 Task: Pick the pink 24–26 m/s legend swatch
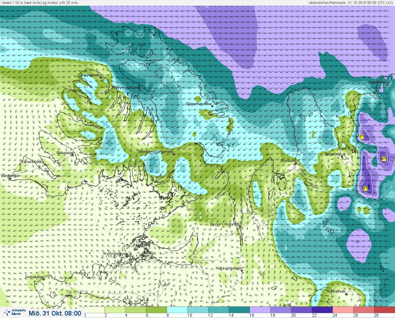343,310
